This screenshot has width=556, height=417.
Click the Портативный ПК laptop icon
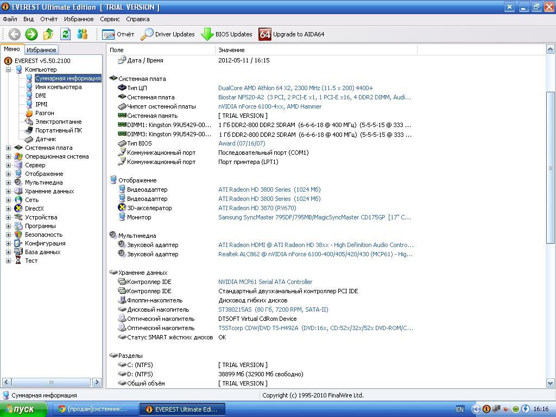tap(29, 130)
